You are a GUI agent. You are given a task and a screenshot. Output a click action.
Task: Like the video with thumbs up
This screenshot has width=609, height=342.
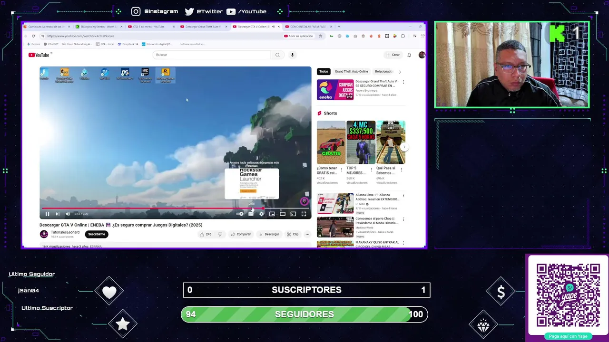click(x=205, y=234)
